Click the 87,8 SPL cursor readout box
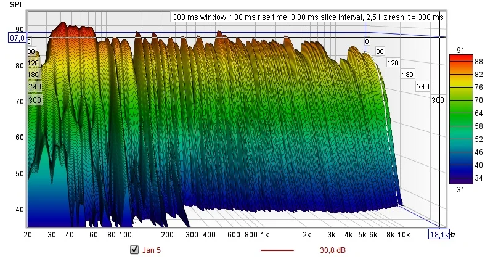 point(17,38)
